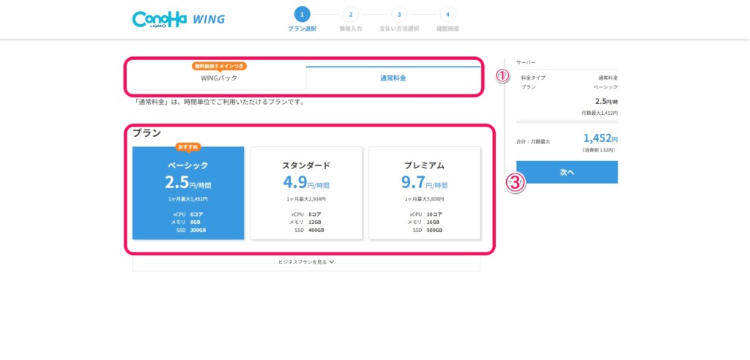Choose the スタンダード plan card
Viewport: 750px width, 360px height.
click(306, 192)
